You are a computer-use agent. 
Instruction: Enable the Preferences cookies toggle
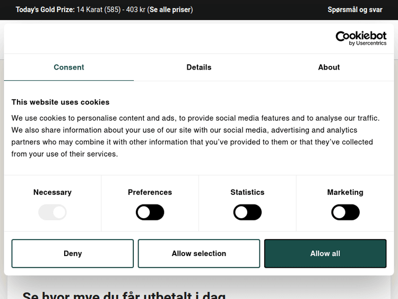coord(150,212)
